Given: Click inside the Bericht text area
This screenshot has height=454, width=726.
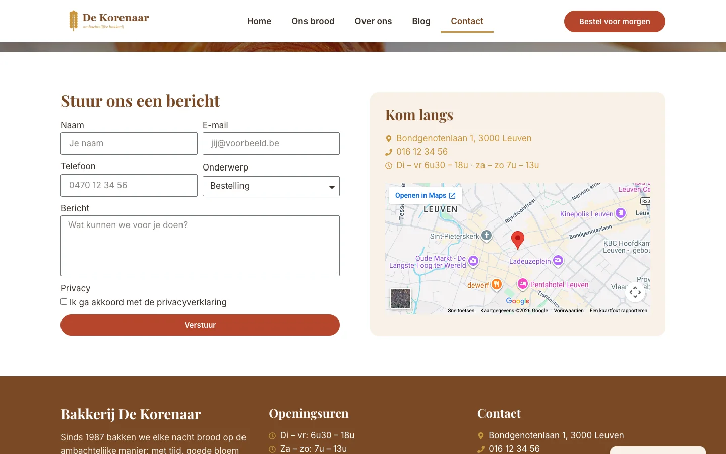Looking at the screenshot, I should (x=200, y=246).
